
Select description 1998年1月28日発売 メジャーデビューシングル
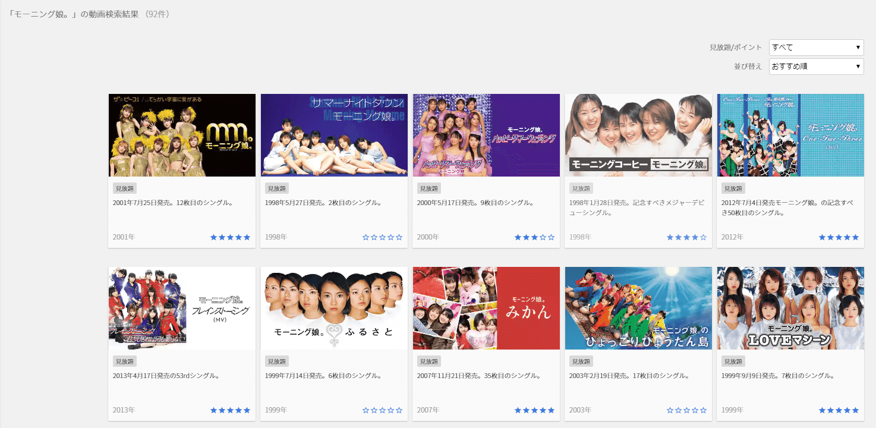coord(637,208)
